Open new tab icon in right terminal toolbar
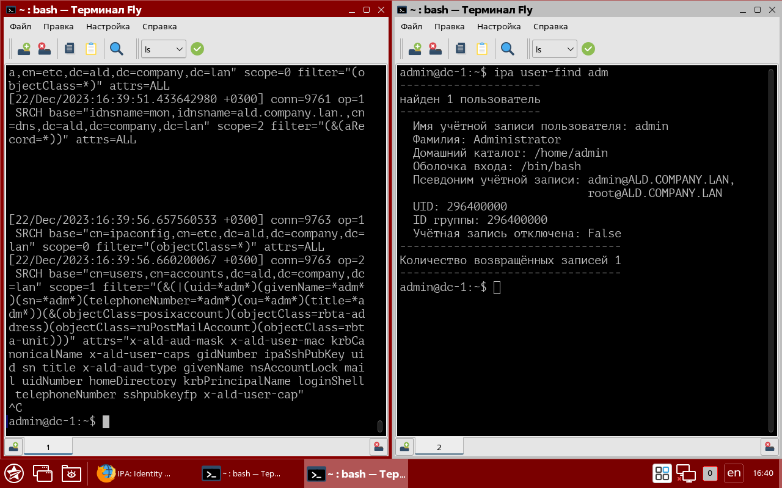782x488 pixels. pos(415,49)
